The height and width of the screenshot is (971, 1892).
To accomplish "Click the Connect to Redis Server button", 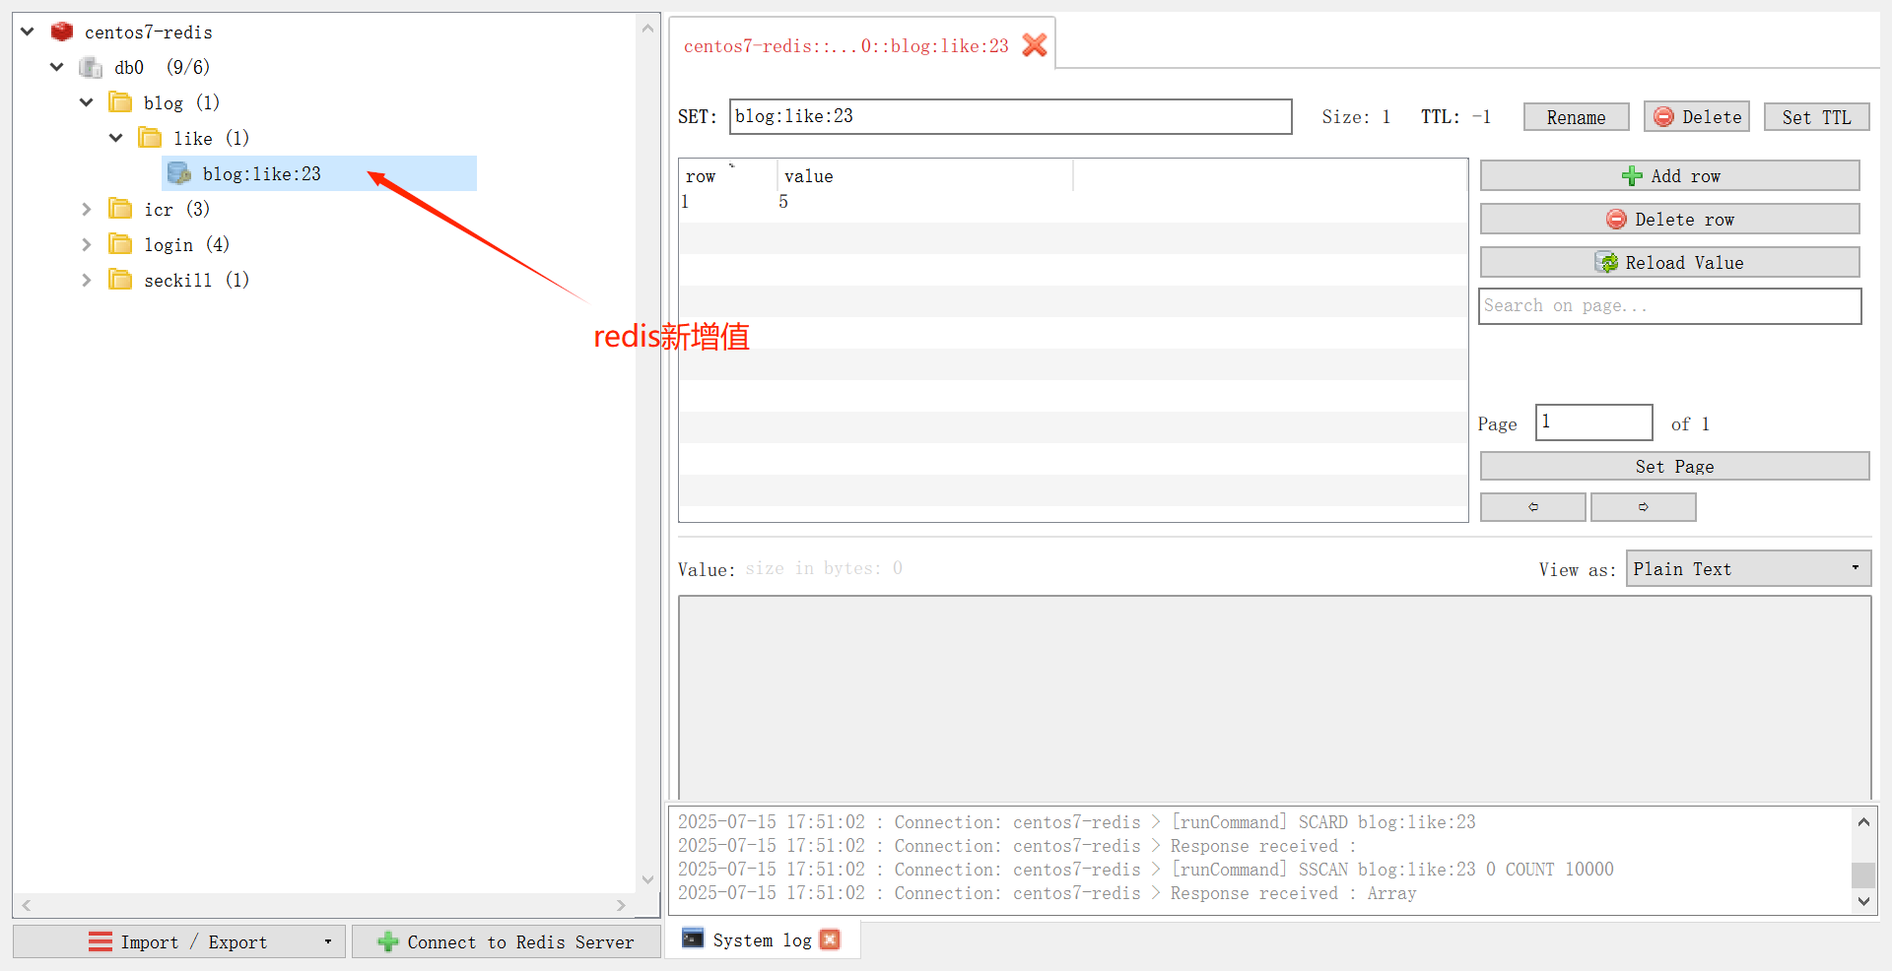I will coord(507,941).
